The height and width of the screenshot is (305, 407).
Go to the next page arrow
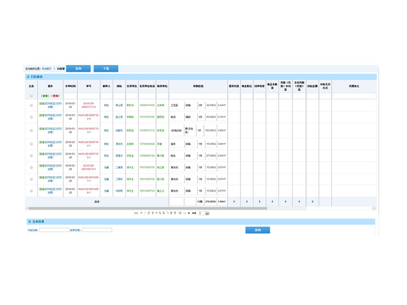tap(189, 213)
